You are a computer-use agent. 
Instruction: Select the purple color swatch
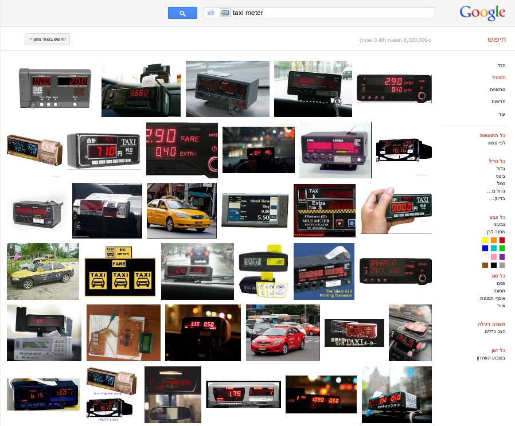point(502,257)
